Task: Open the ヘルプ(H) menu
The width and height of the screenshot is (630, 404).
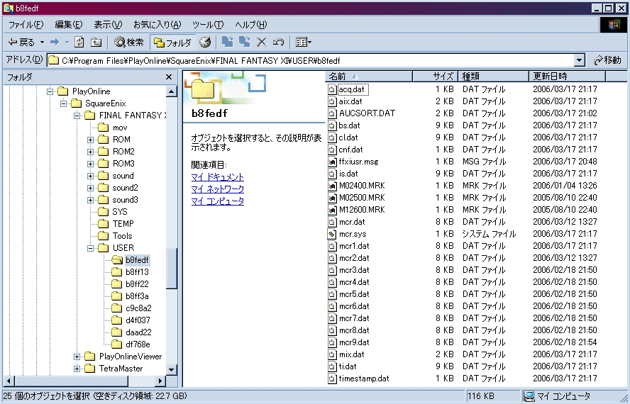Action: point(250,25)
